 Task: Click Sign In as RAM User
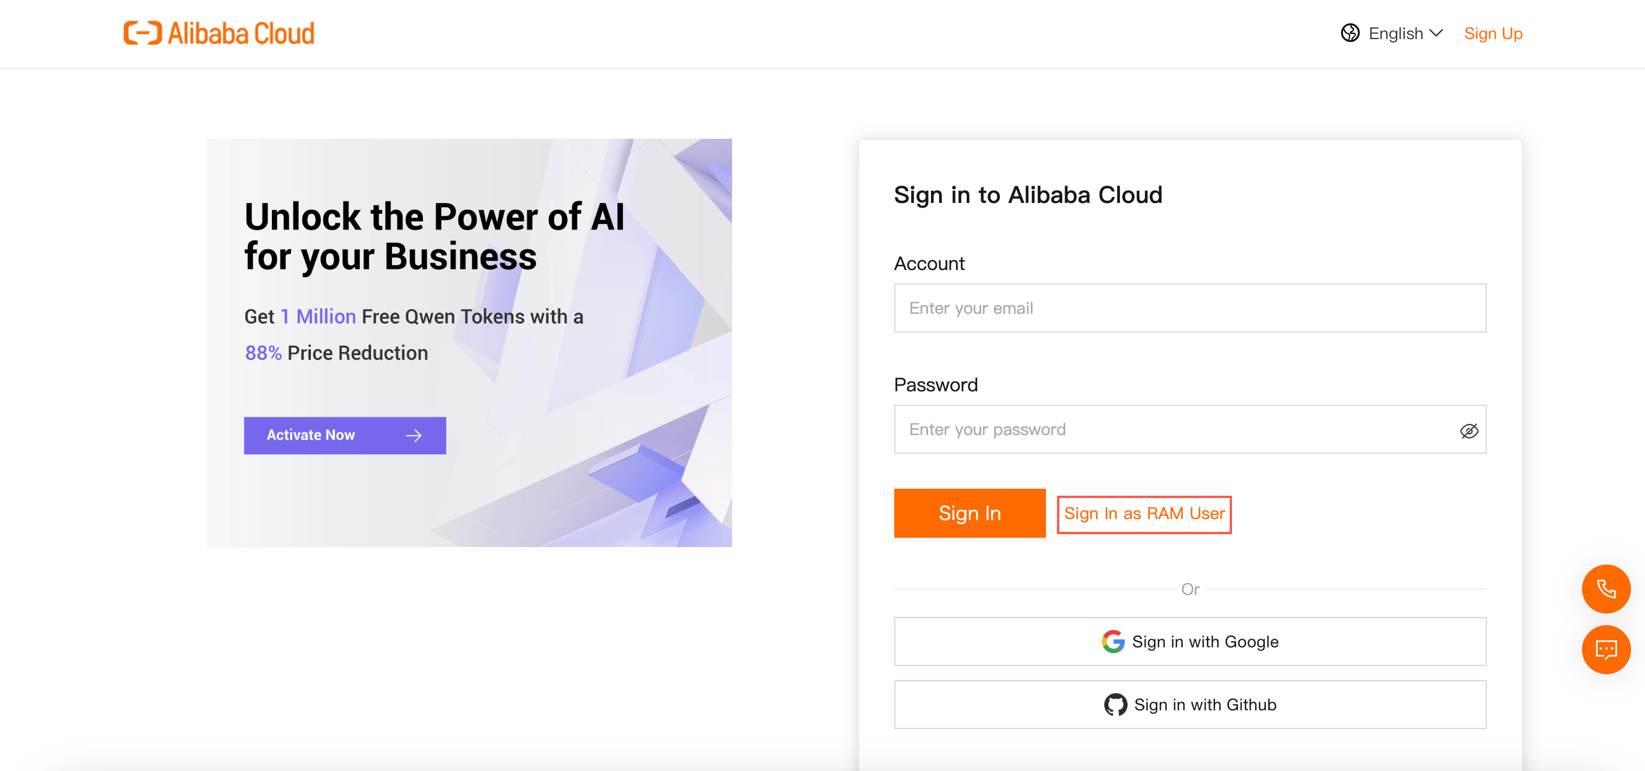[x=1144, y=514]
